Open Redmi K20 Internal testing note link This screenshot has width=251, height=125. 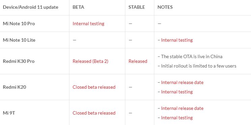click(177, 92)
